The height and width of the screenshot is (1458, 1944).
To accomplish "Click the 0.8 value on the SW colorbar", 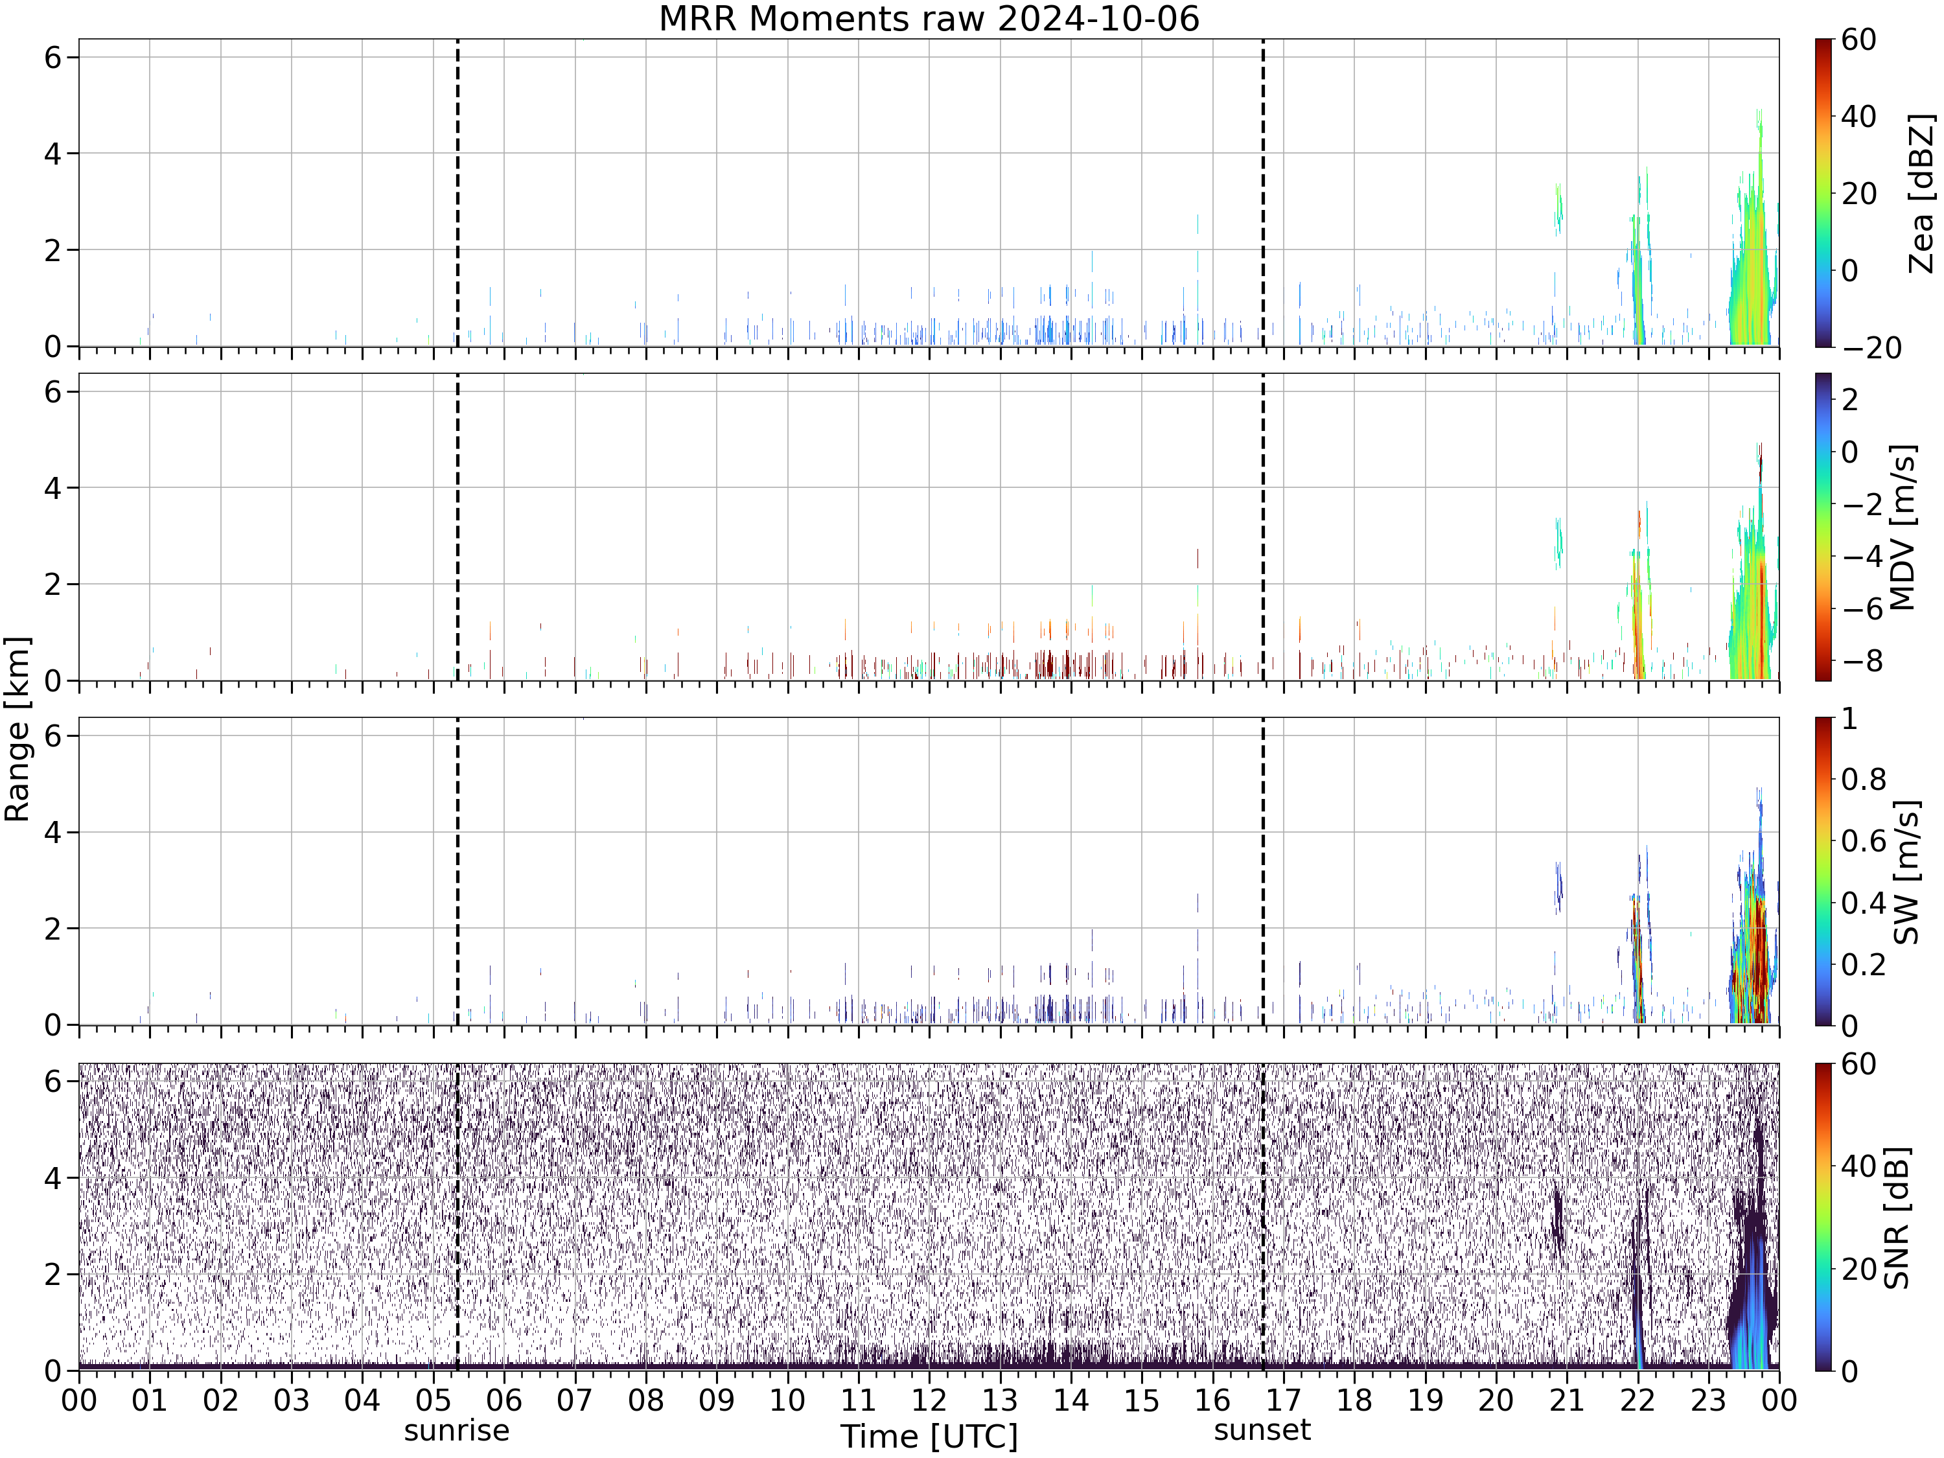I will 1864,780.
